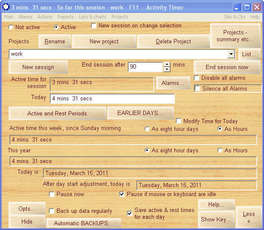264x230 pixels.
Task: Click the Delete Project button
Action: [174, 41]
